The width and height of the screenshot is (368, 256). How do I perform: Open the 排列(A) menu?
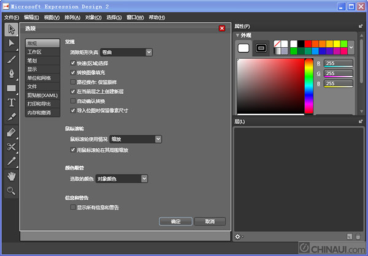pyautogui.click(x=72, y=17)
